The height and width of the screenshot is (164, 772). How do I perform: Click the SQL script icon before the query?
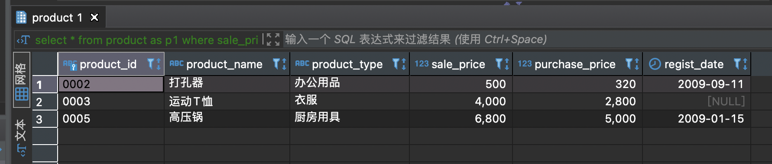23,40
